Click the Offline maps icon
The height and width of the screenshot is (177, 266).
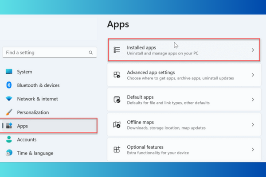(117, 124)
